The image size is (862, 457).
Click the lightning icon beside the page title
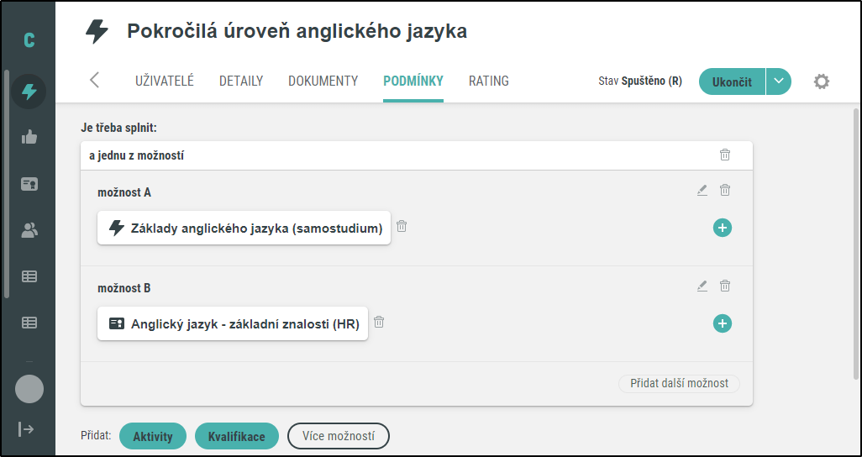pos(97,32)
